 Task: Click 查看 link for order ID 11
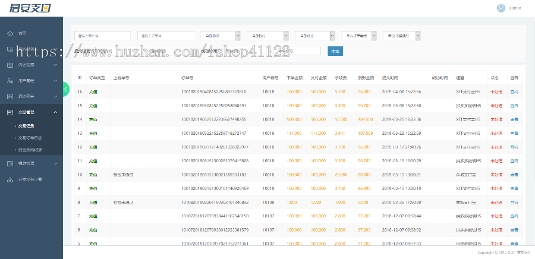click(x=514, y=161)
